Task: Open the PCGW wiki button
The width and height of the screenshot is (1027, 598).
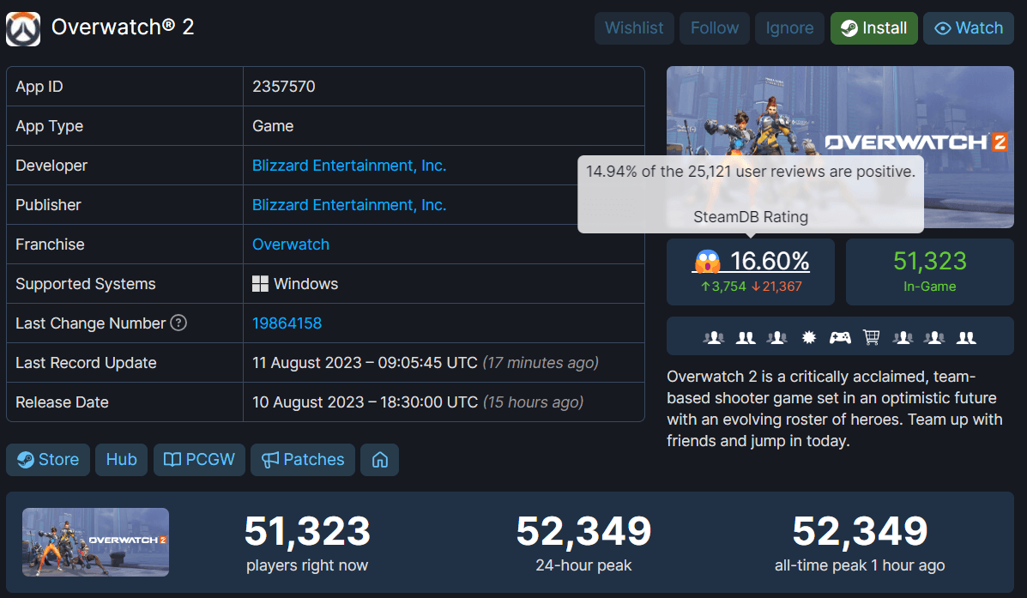Action: tap(199, 460)
